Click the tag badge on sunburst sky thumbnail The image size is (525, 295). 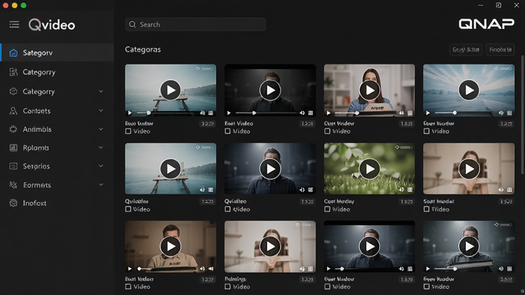click(x=503, y=68)
